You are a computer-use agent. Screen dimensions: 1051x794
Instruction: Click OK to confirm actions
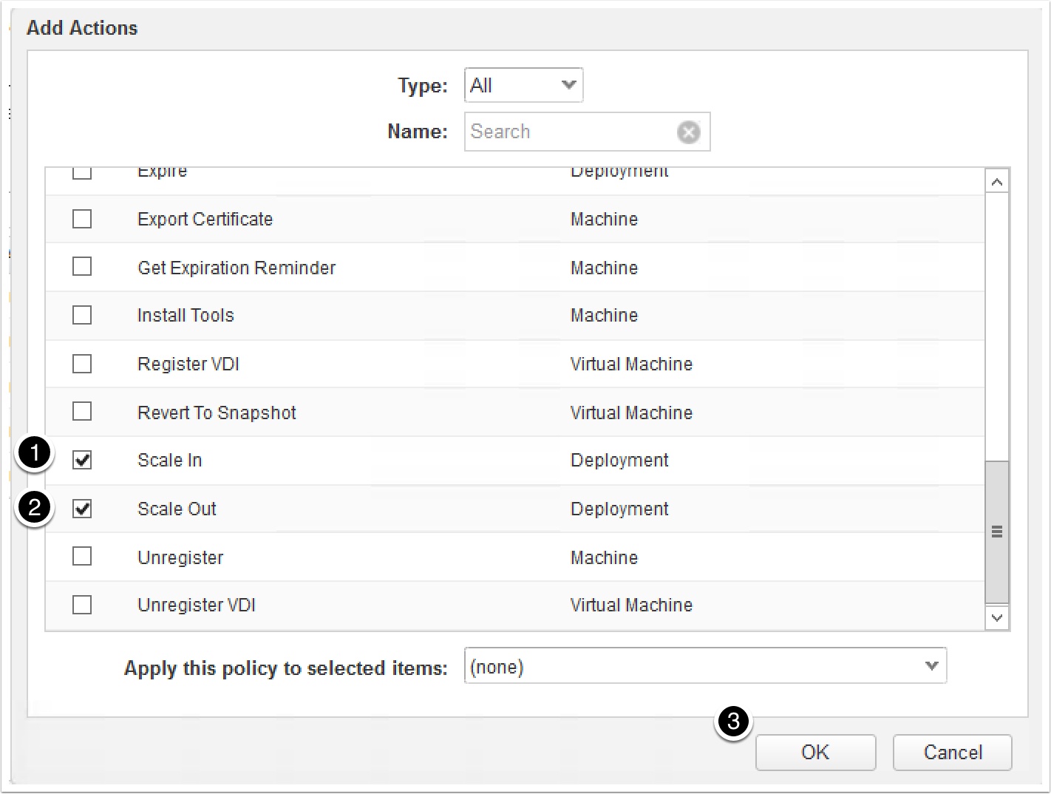click(x=815, y=753)
